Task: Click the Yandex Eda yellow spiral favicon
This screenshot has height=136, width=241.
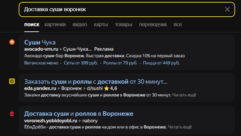Action: [x=12, y=81]
